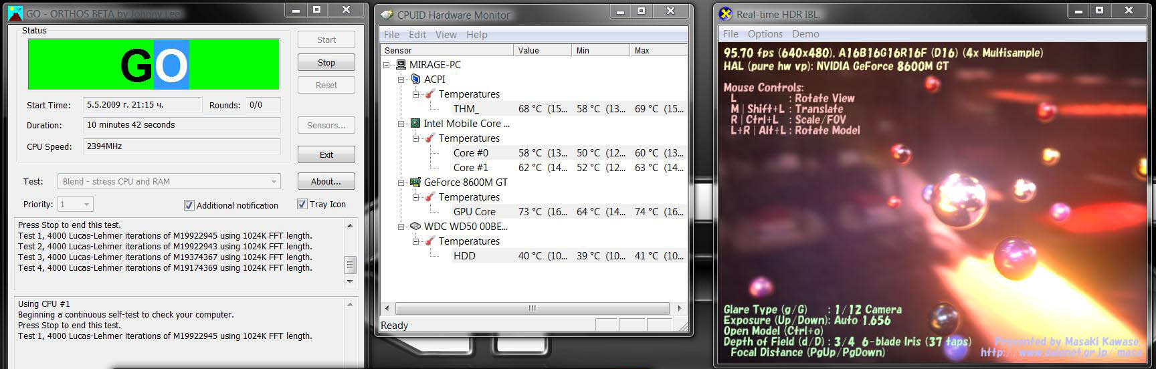The image size is (1156, 369).
Task: Click the MIRAGE-PC computer icon
Action: click(x=401, y=65)
